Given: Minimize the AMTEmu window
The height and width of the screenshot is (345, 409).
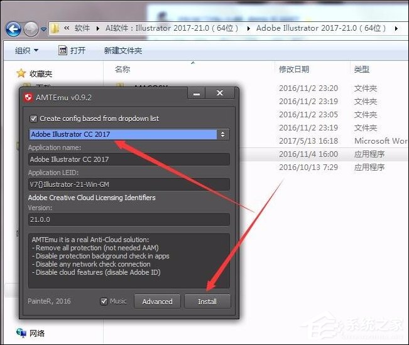Looking at the screenshot, I should coord(197,93).
